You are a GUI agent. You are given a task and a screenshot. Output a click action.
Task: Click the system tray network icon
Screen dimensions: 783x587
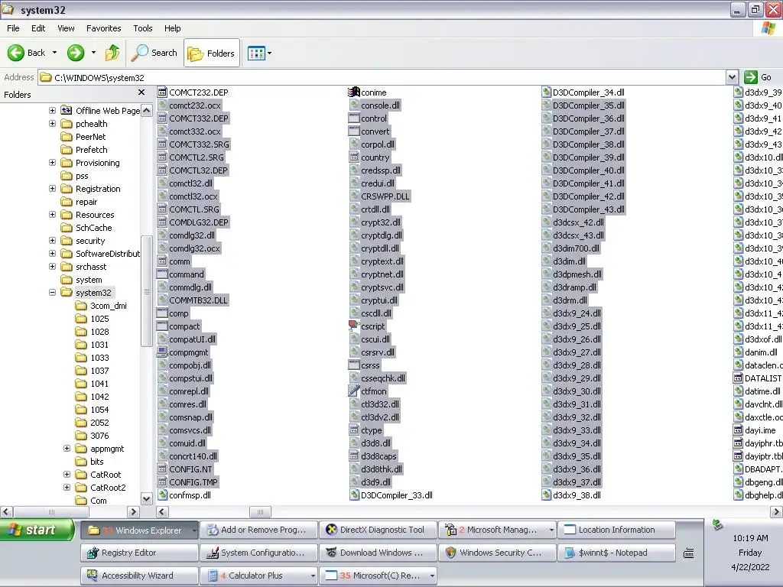[717, 524]
